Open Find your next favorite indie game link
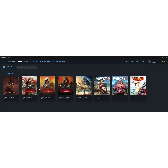The height and width of the screenshot is (168, 168). pos(52,61)
